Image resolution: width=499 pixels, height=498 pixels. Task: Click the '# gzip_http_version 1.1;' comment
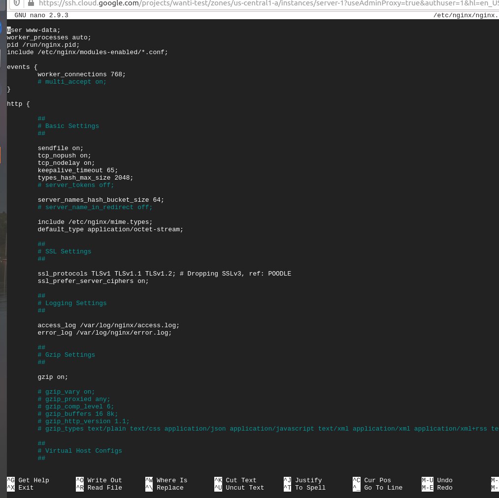[x=83, y=421]
